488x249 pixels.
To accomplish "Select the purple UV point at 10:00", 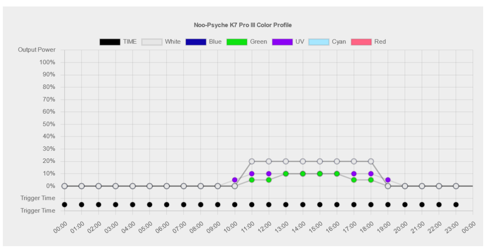I will [x=235, y=180].
